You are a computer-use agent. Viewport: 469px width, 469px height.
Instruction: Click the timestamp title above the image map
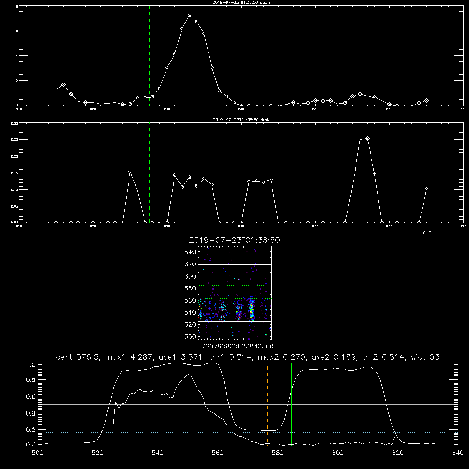coord(234,240)
